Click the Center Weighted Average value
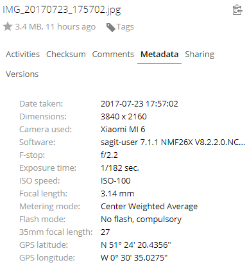 [149, 207]
